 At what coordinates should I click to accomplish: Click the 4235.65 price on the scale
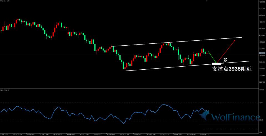pos(262,2)
